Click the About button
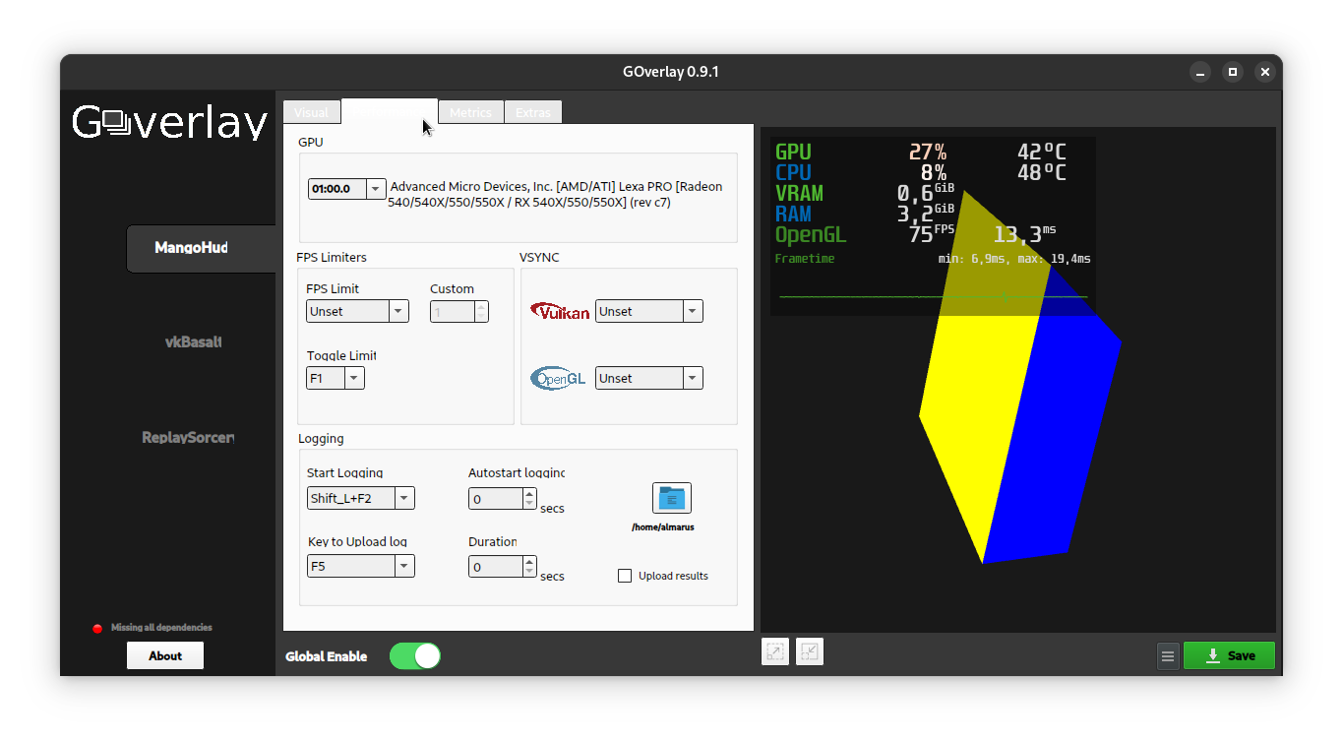The image size is (1343, 742). point(165,655)
